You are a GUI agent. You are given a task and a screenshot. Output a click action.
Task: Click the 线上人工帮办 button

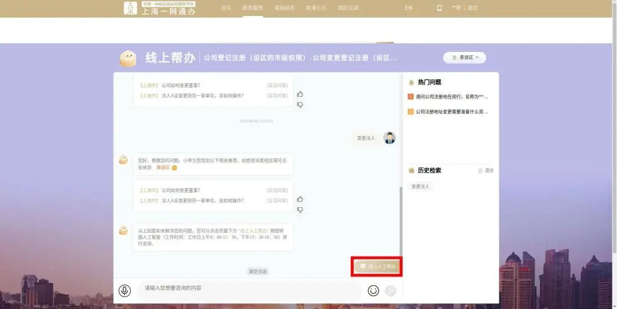coord(377,266)
